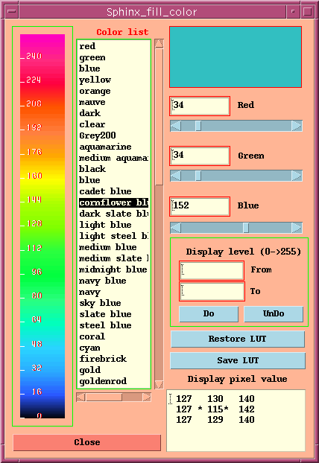Select highlighted 'cornflower bl' list entry
The image size is (319, 463).
[113, 203]
